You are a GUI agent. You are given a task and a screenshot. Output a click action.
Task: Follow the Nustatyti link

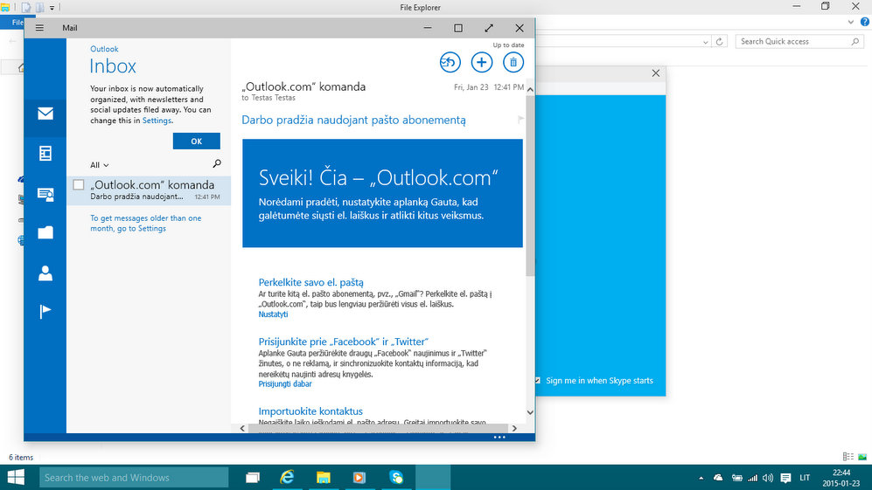click(x=273, y=314)
